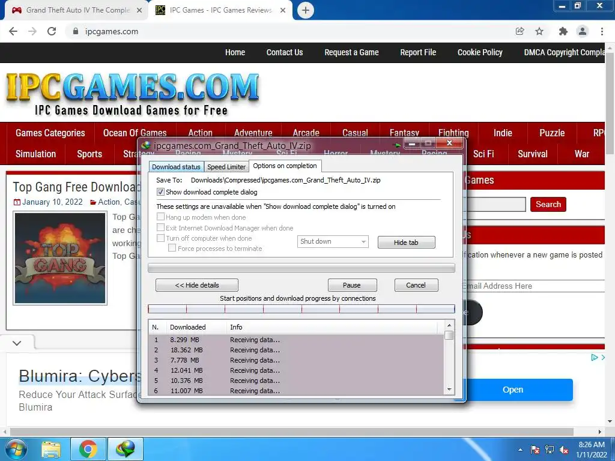Switch to Speed Limiter tab

tap(226, 167)
